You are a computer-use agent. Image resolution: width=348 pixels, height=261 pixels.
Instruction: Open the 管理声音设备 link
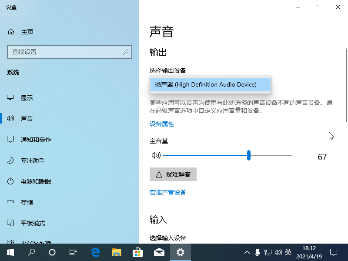point(168,192)
